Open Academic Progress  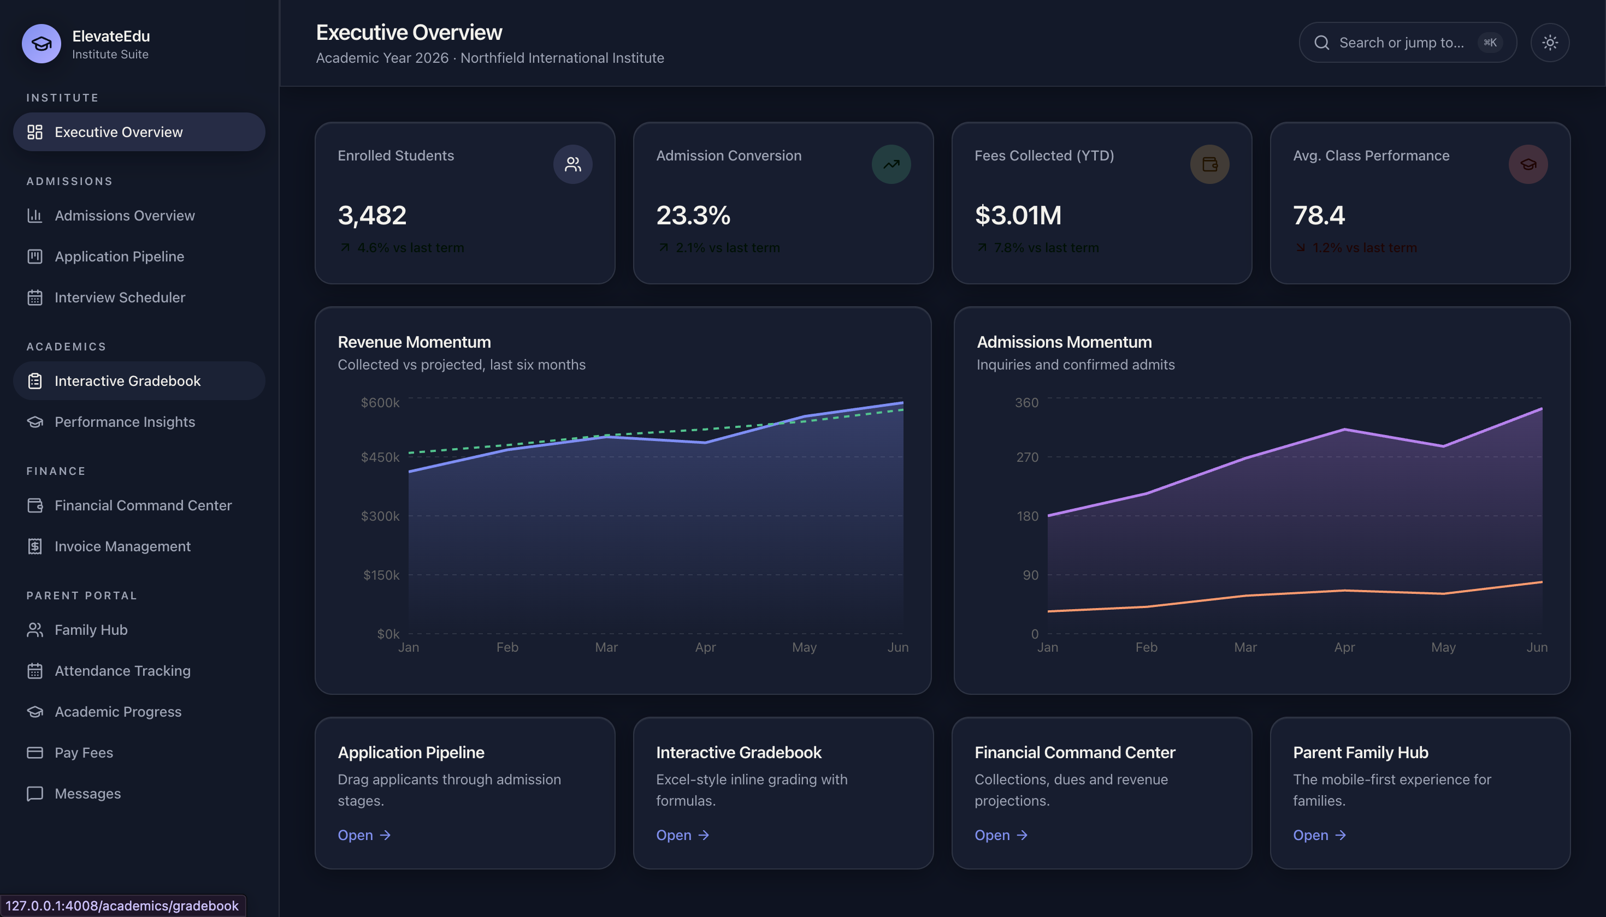click(x=139, y=712)
